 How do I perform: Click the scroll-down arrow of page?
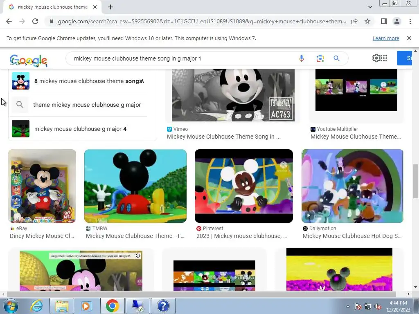tap(415, 287)
